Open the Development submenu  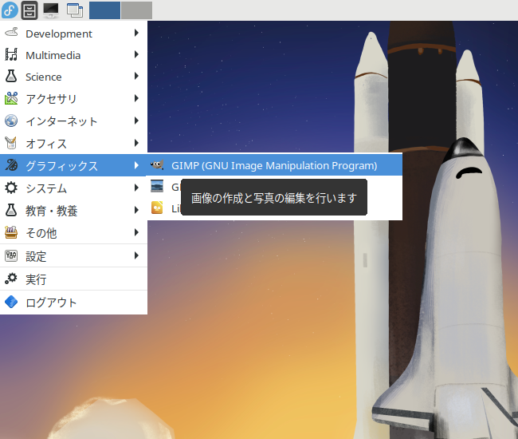click(x=73, y=33)
